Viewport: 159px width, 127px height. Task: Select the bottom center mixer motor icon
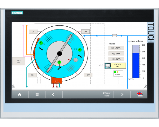click(x=59, y=62)
